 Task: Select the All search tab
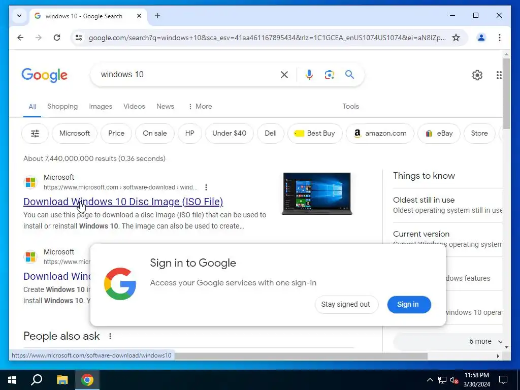click(32, 107)
